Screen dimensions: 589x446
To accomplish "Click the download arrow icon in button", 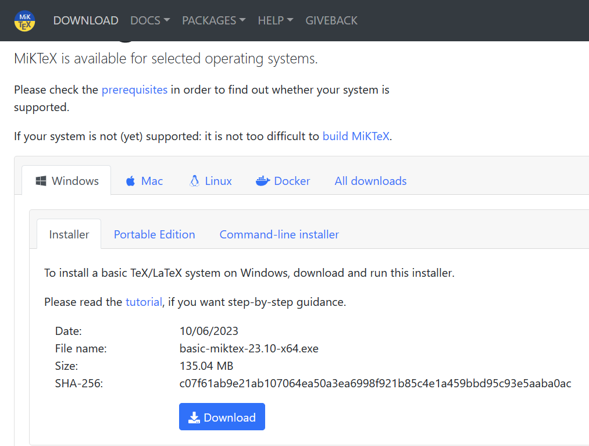I will pyautogui.click(x=194, y=418).
